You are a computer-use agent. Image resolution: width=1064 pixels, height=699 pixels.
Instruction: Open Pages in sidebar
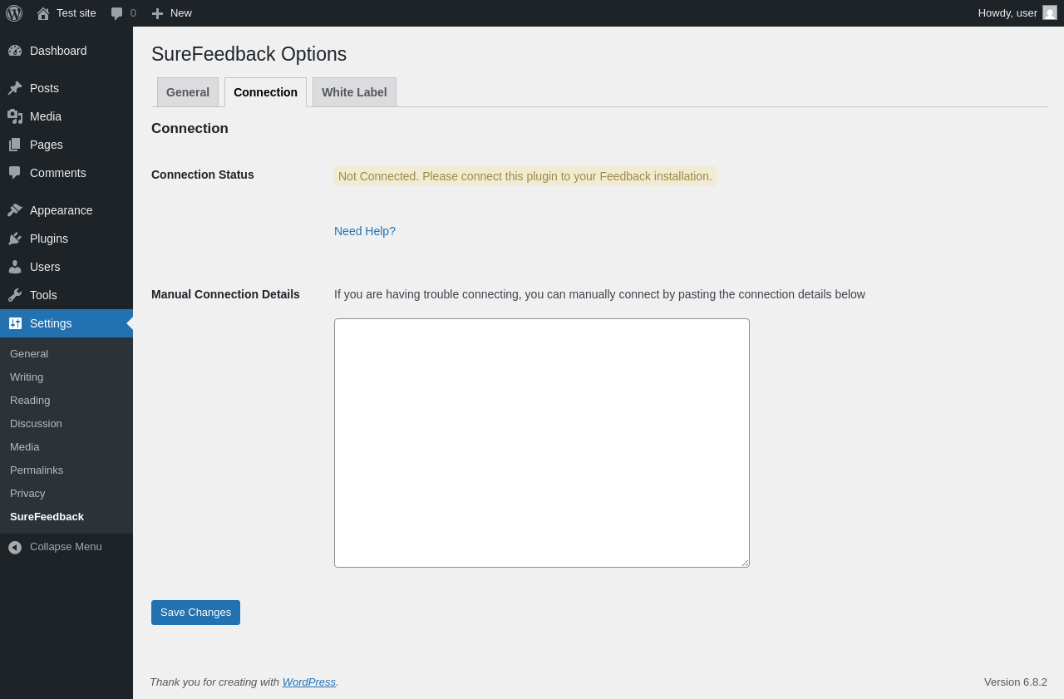(x=66, y=145)
